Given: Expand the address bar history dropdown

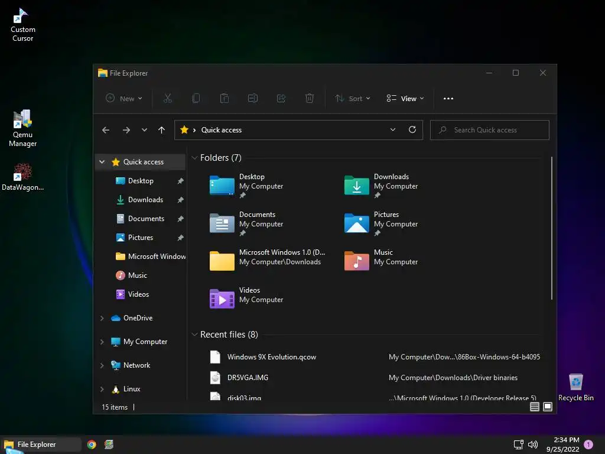Looking at the screenshot, I should coord(393,129).
